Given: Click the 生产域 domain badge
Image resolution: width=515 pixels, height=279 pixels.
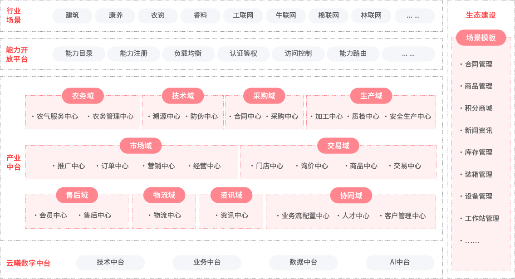Looking at the screenshot, I should 371,96.
